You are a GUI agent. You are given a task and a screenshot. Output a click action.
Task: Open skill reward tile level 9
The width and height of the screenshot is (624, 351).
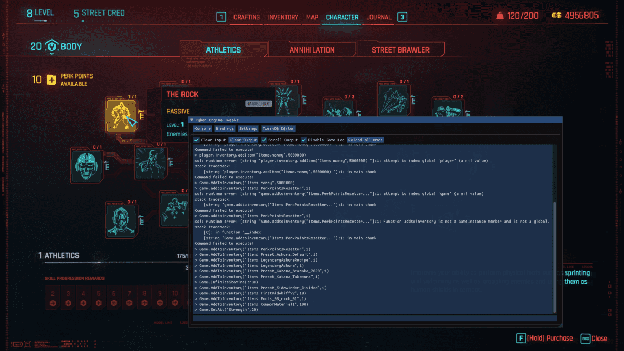[160, 298]
